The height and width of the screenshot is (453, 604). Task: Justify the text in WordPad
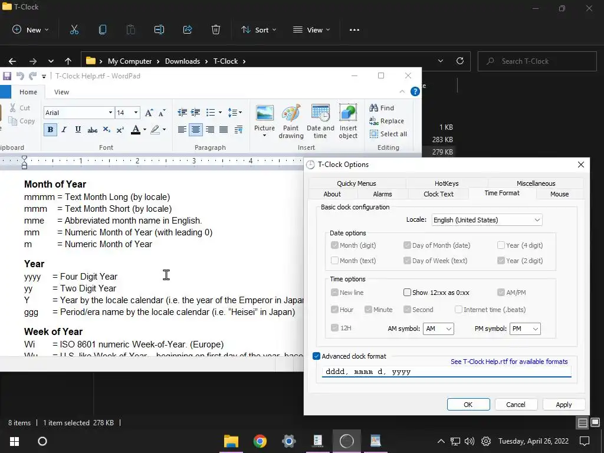tap(224, 130)
